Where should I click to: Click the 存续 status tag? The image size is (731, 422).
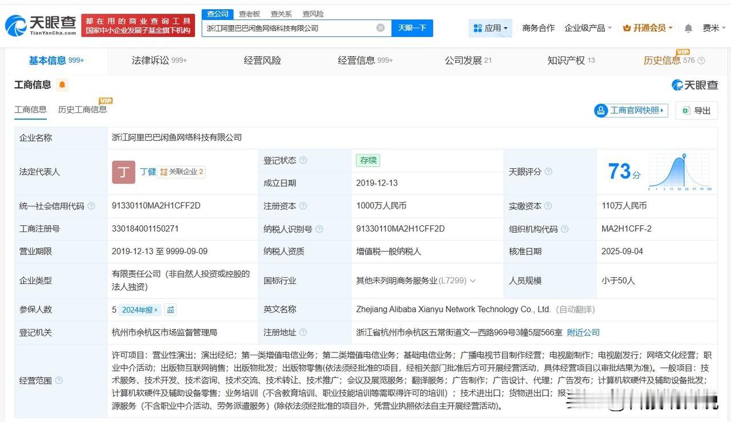click(368, 161)
